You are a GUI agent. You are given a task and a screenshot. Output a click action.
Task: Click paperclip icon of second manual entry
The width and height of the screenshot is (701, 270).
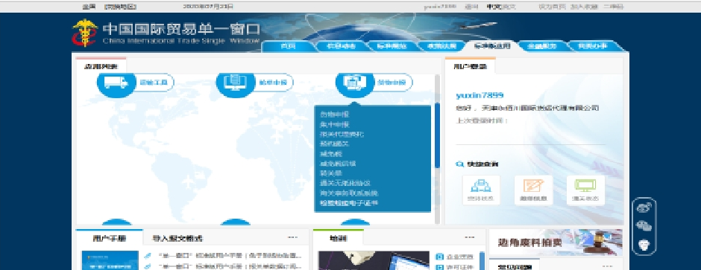tap(148, 266)
